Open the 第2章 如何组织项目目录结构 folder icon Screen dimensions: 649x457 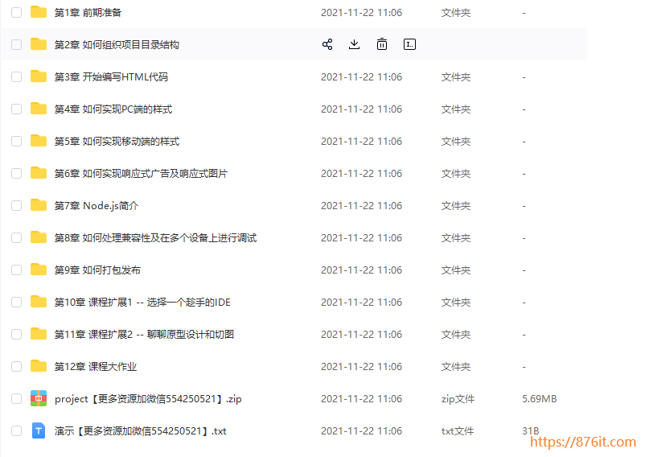click(x=39, y=44)
